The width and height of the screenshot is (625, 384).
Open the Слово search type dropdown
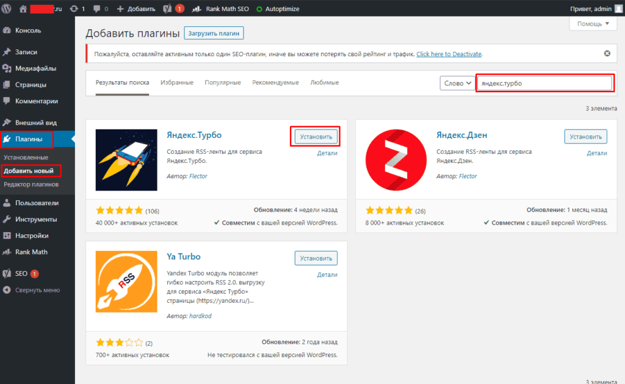pyautogui.click(x=458, y=83)
